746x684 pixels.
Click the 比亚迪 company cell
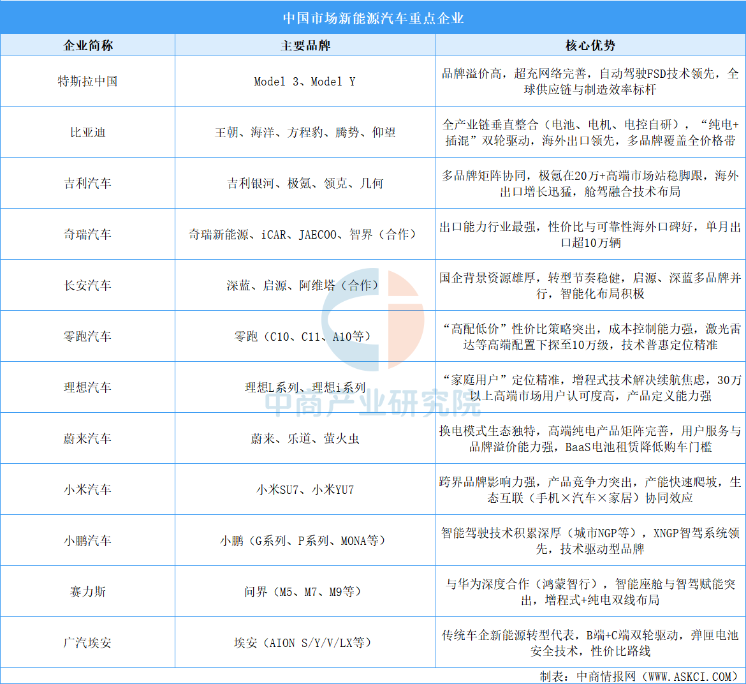pos(87,132)
